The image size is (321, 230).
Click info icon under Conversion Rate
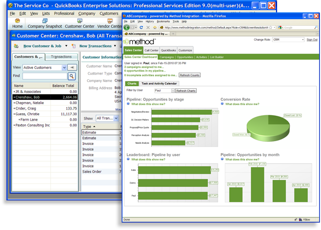tap(222, 104)
